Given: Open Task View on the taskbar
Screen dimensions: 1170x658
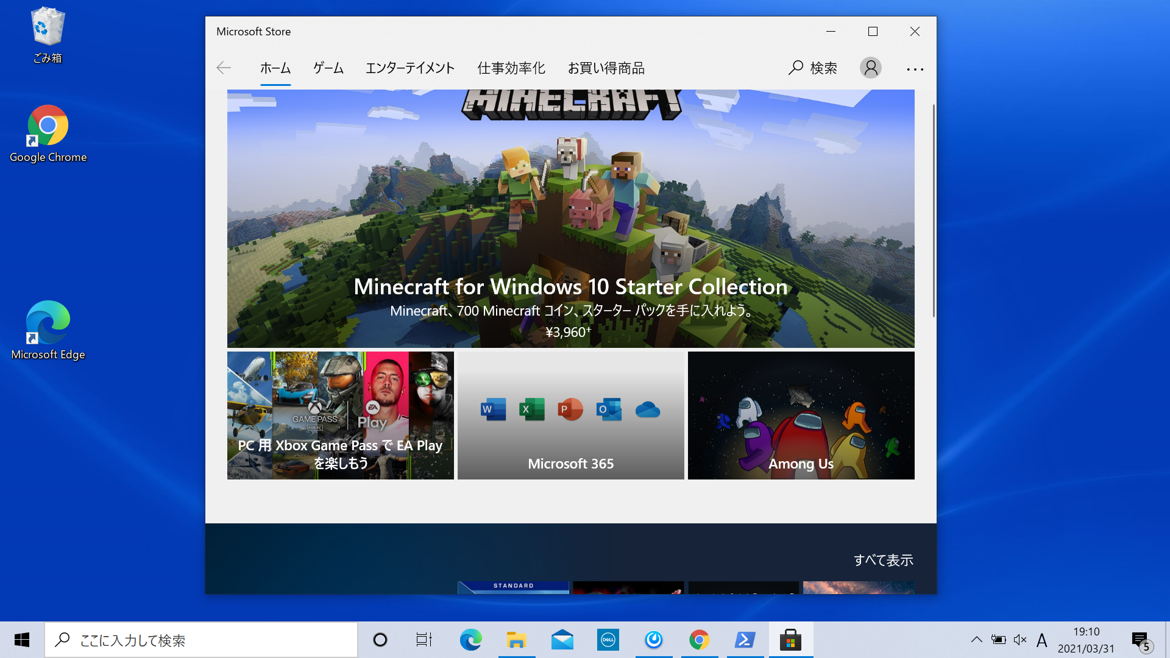Looking at the screenshot, I should click(424, 640).
